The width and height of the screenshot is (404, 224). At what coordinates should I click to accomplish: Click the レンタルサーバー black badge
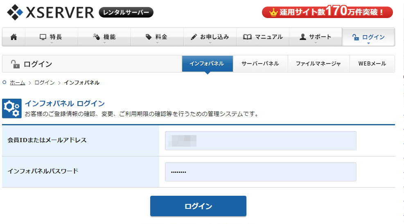point(126,12)
